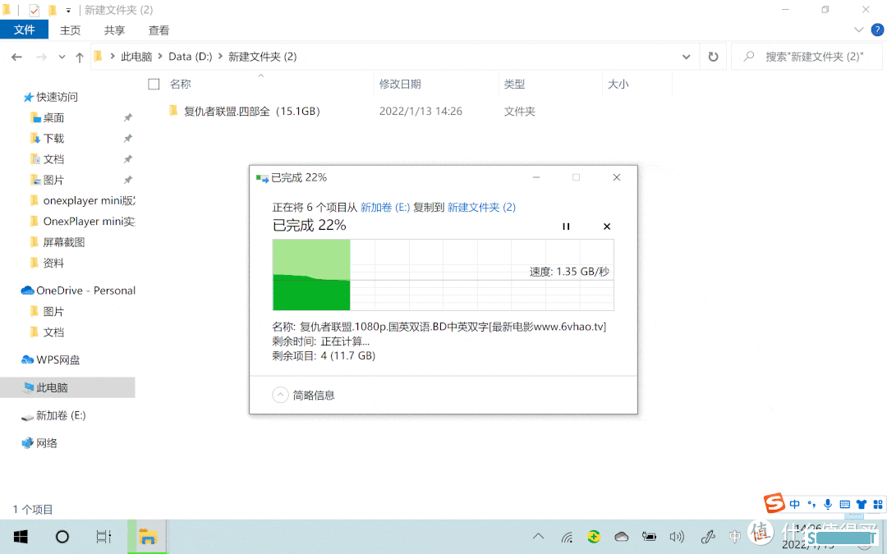Open the recent locations dropdown arrow
The height and width of the screenshot is (554, 887).
coord(62,57)
